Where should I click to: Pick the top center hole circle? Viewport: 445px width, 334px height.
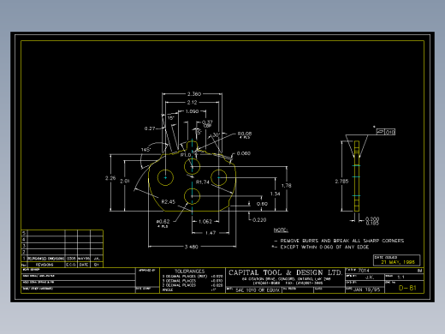click(192, 166)
